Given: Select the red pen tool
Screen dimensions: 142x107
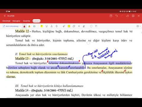Looking at the screenshot, I should click(24, 26).
